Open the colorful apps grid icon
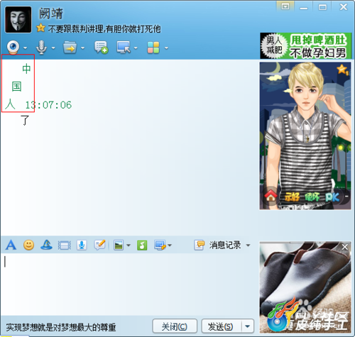 coord(153,48)
